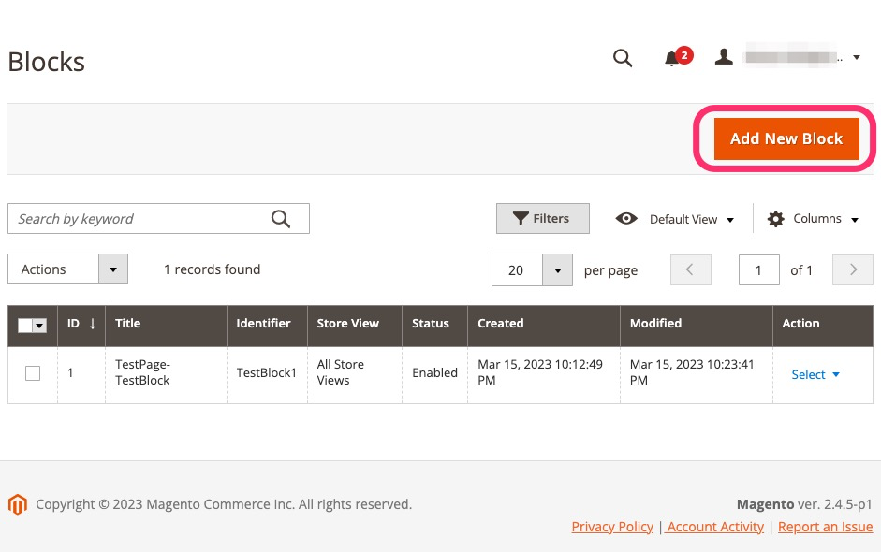
Task: Open the global search magnifier icon
Action: (623, 57)
